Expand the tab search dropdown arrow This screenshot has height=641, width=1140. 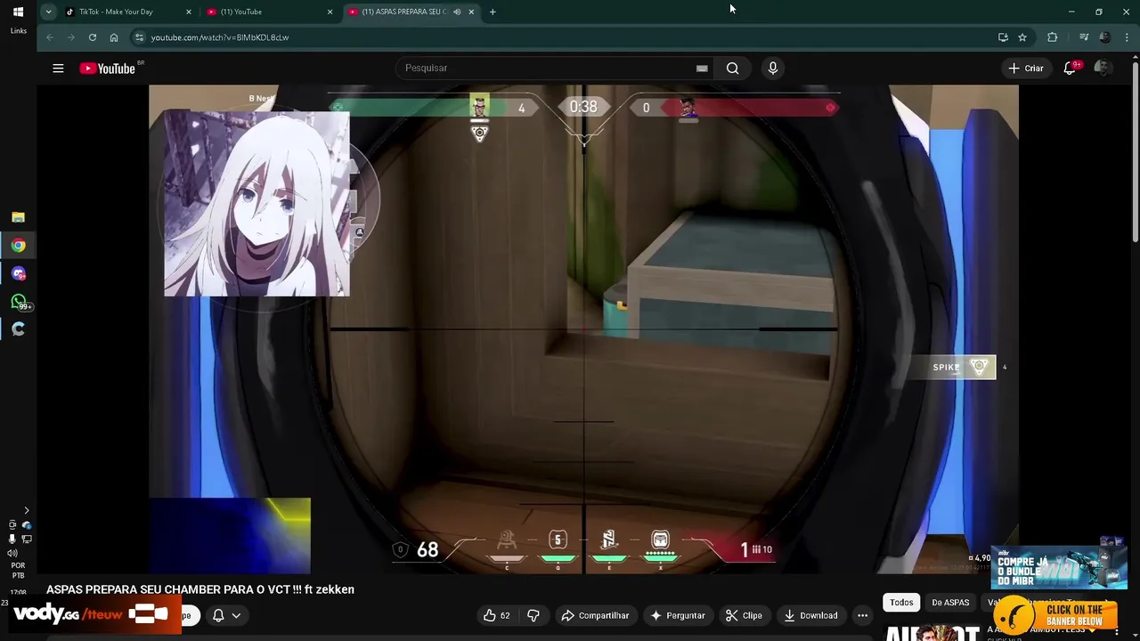click(x=48, y=12)
